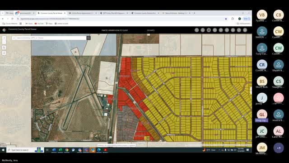
Task: Select participant JM McNeely avatar
Action: click(x=262, y=148)
